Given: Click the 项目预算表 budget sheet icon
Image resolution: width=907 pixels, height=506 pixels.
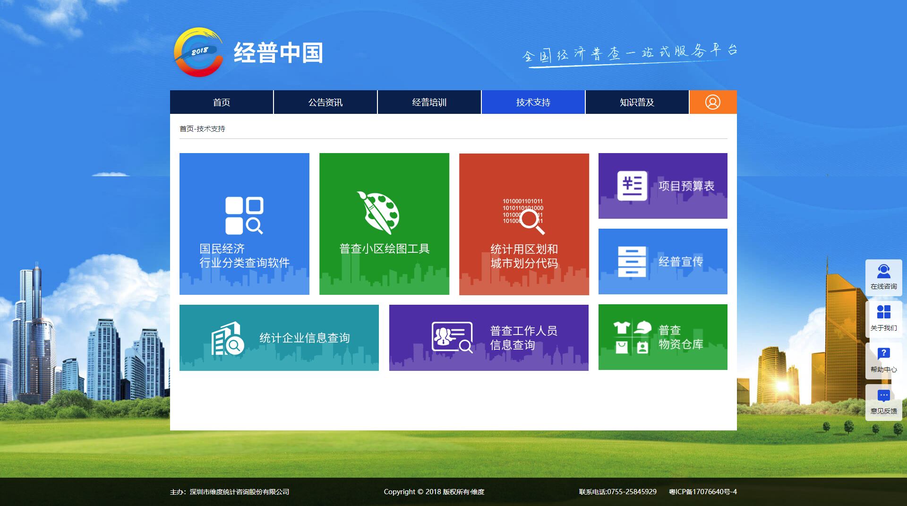Looking at the screenshot, I should [x=632, y=186].
